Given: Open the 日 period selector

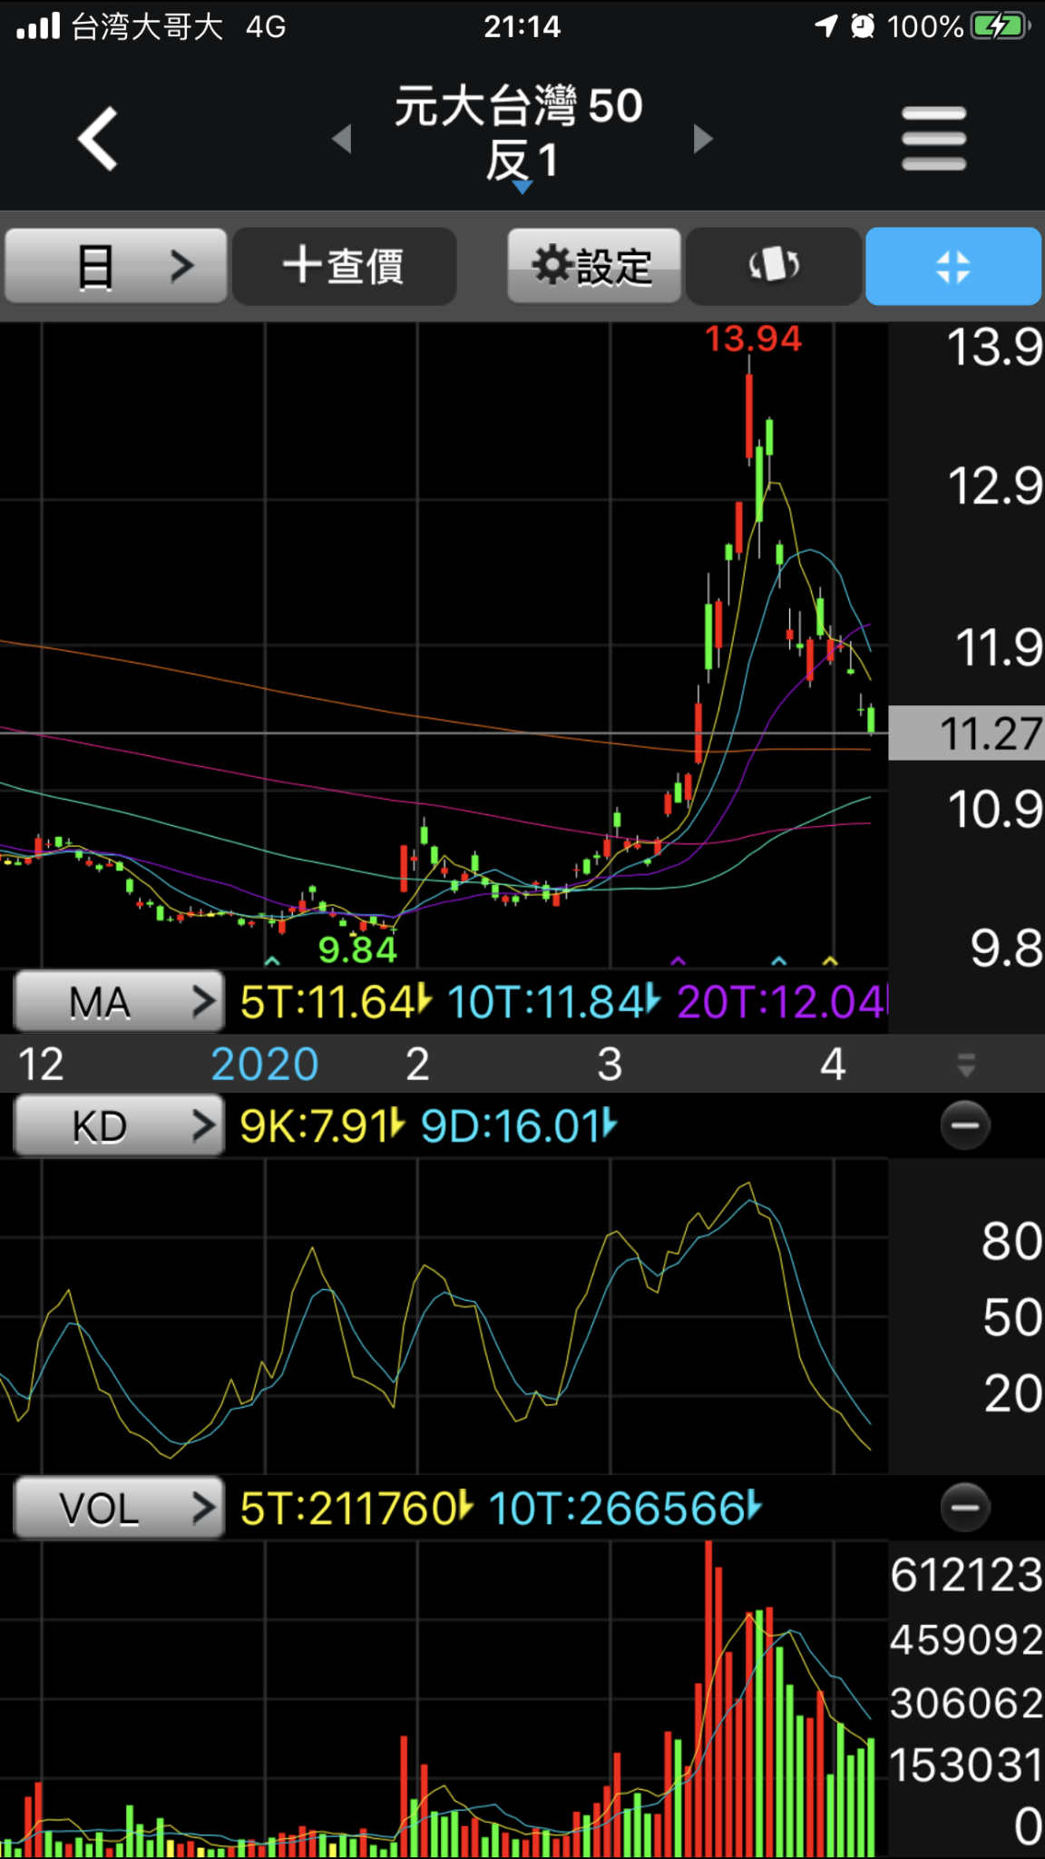Looking at the screenshot, I should 116,266.
